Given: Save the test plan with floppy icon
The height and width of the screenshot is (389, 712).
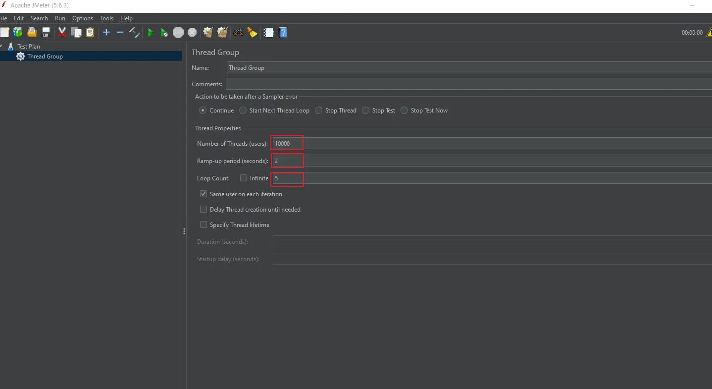Looking at the screenshot, I should (x=46, y=33).
